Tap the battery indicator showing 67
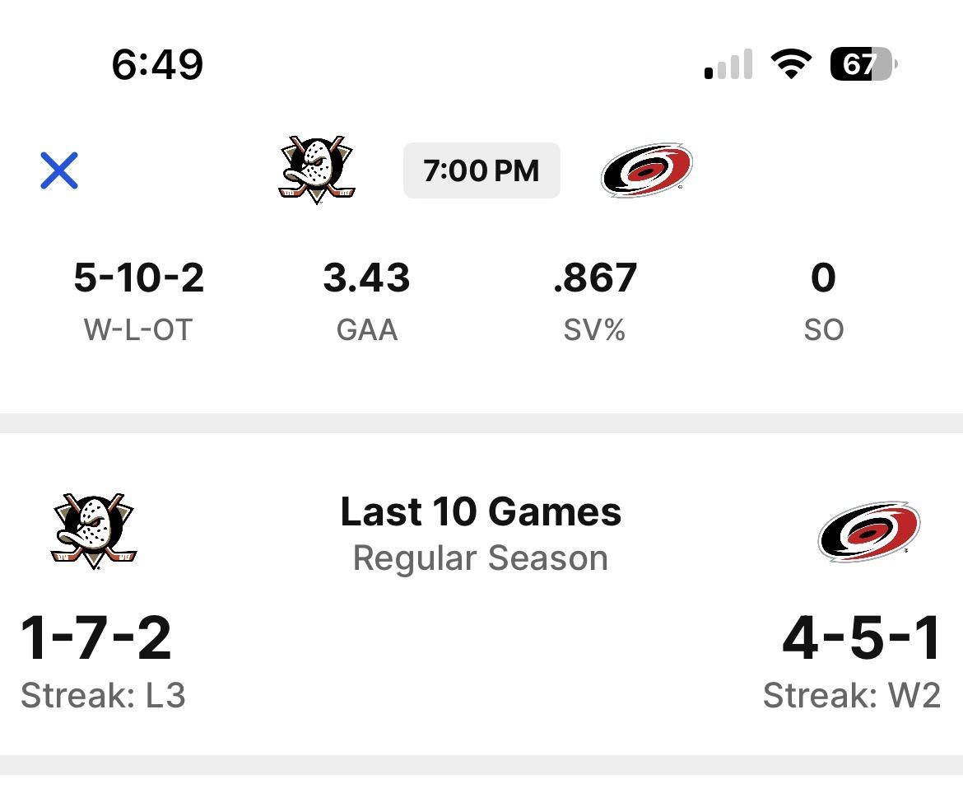This screenshot has height=798, width=963. tap(863, 64)
